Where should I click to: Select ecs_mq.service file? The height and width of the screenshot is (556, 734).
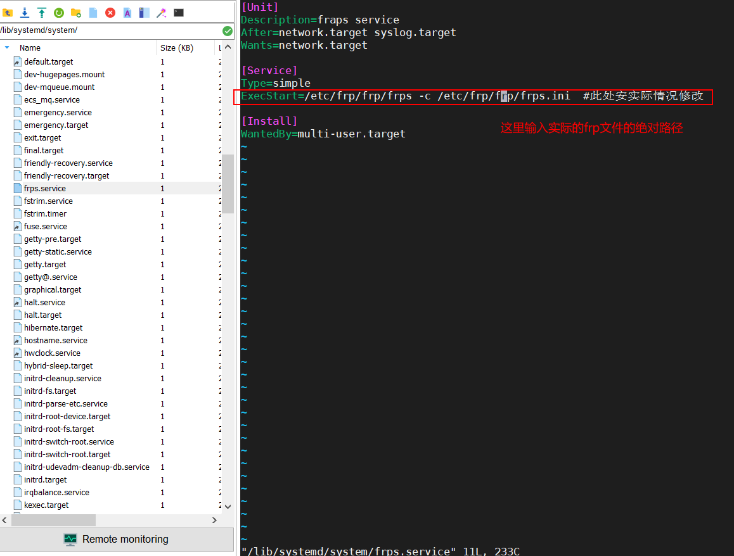[x=52, y=99]
